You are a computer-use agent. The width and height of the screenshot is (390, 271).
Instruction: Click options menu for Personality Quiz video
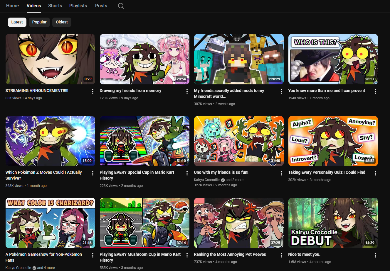point(376,173)
